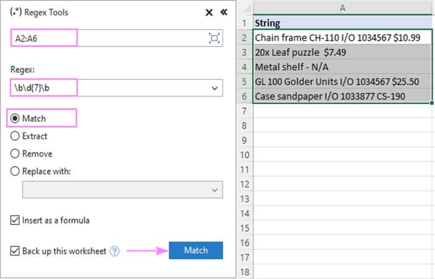Image resolution: width=435 pixels, height=279 pixels.
Task: Click the A2:A6 range input field
Action: (117, 38)
